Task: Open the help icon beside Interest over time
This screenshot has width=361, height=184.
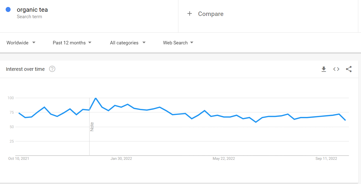Action: tap(52, 69)
